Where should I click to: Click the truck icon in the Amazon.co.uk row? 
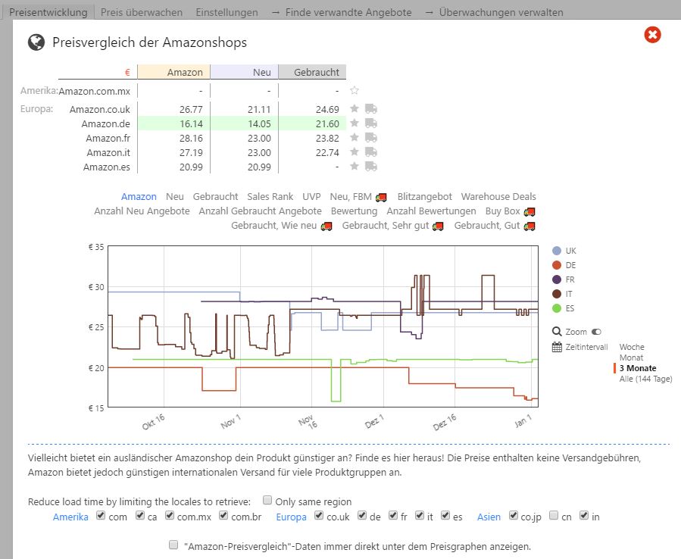(x=371, y=108)
